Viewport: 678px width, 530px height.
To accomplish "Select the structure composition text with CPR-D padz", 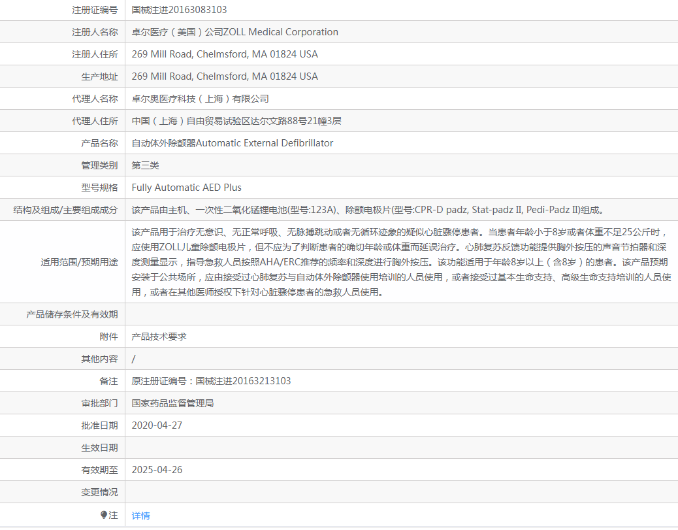I will (x=368, y=210).
